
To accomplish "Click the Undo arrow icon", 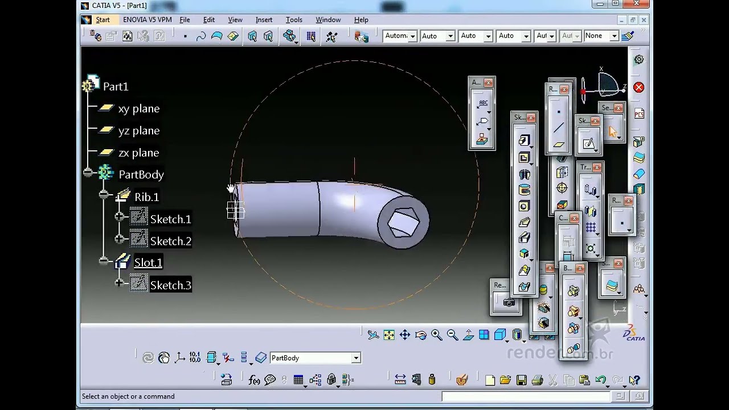I will coord(600,380).
